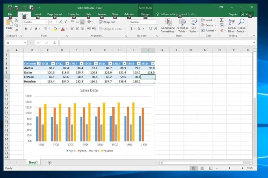The height and width of the screenshot is (178, 268).
Task: Open the font size 11 dropdown
Action: click(x=56, y=22)
